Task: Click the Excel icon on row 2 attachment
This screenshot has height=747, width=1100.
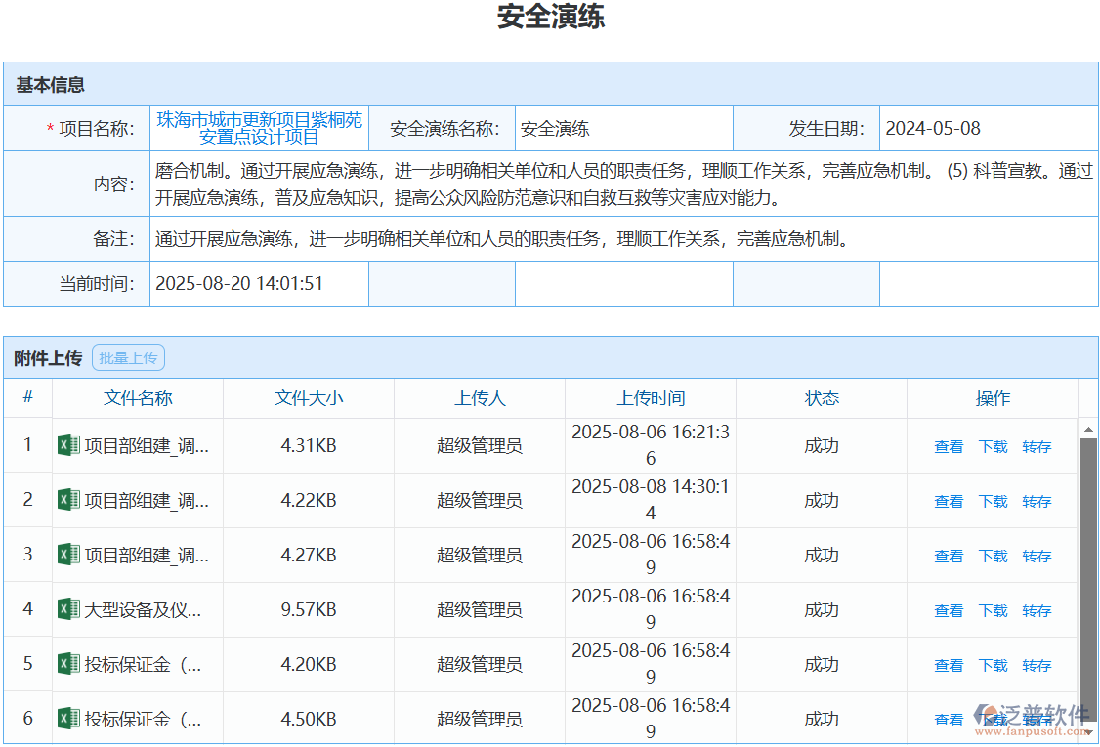Action: (68, 500)
